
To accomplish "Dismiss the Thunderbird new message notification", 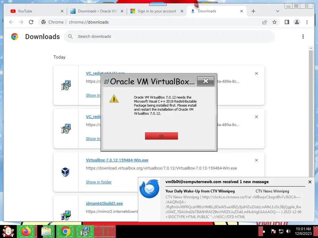I will click(310, 182).
